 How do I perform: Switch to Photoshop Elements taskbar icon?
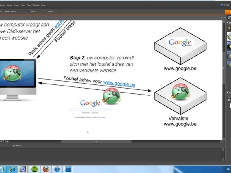68,169
